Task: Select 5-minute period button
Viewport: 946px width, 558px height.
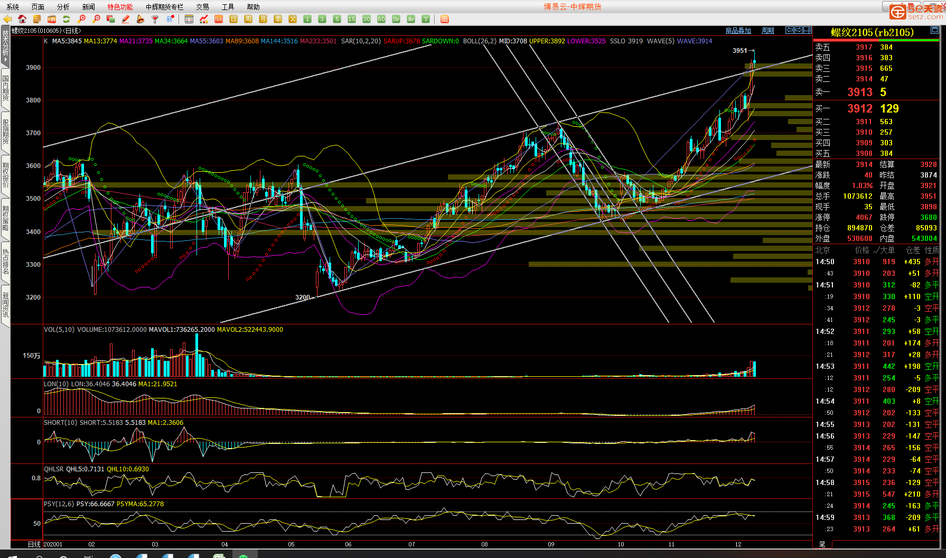Action: [x=337, y=19]
